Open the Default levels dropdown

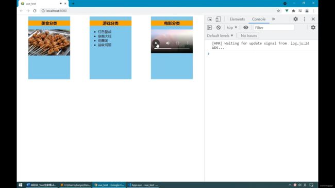(220, 35)
